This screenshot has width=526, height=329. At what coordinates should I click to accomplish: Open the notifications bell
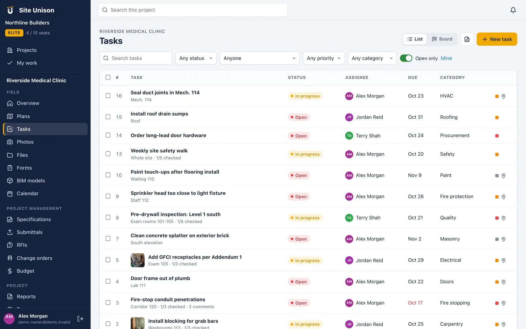513,10
